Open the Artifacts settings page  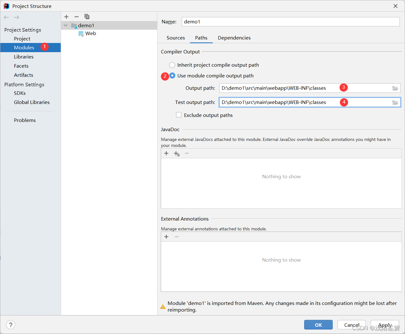[23, 75]
